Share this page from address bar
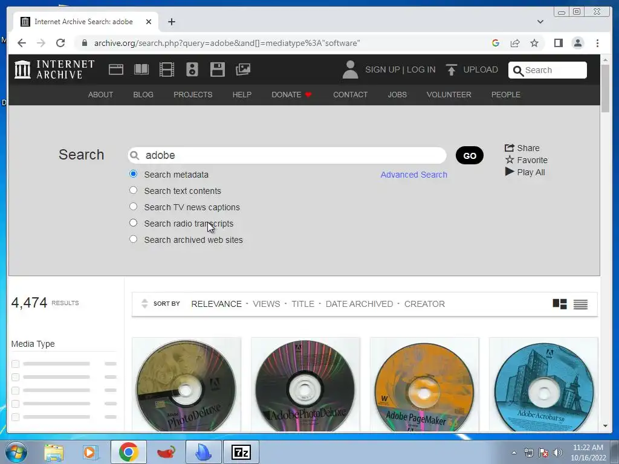 pyautogui.click(x=515, y=43)
